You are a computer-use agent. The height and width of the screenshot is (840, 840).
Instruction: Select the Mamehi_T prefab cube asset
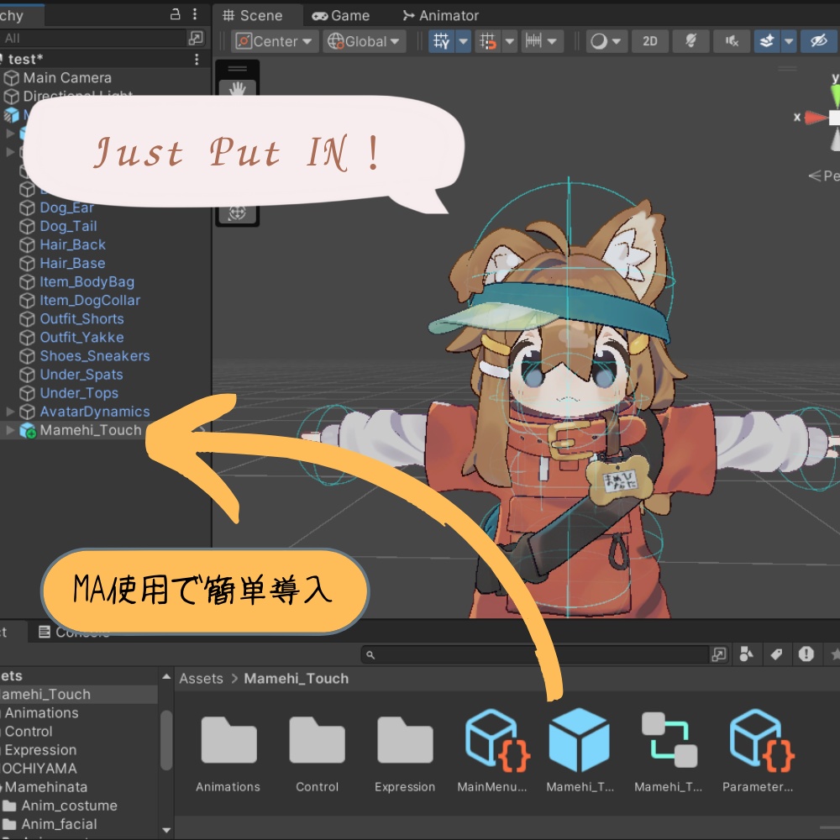580,740
